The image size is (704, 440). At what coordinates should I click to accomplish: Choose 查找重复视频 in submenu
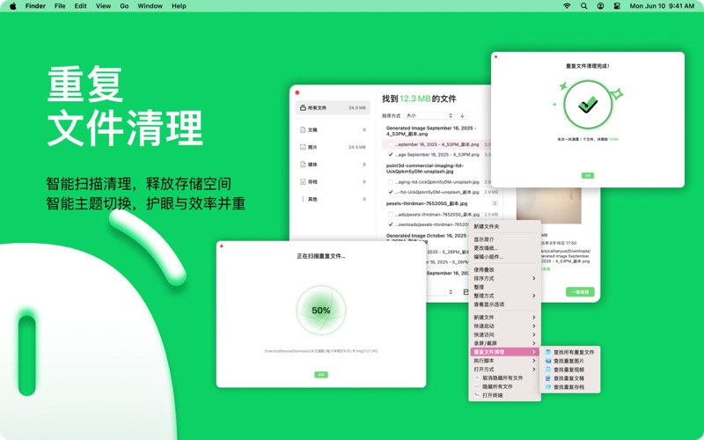[x=569, y=370]
